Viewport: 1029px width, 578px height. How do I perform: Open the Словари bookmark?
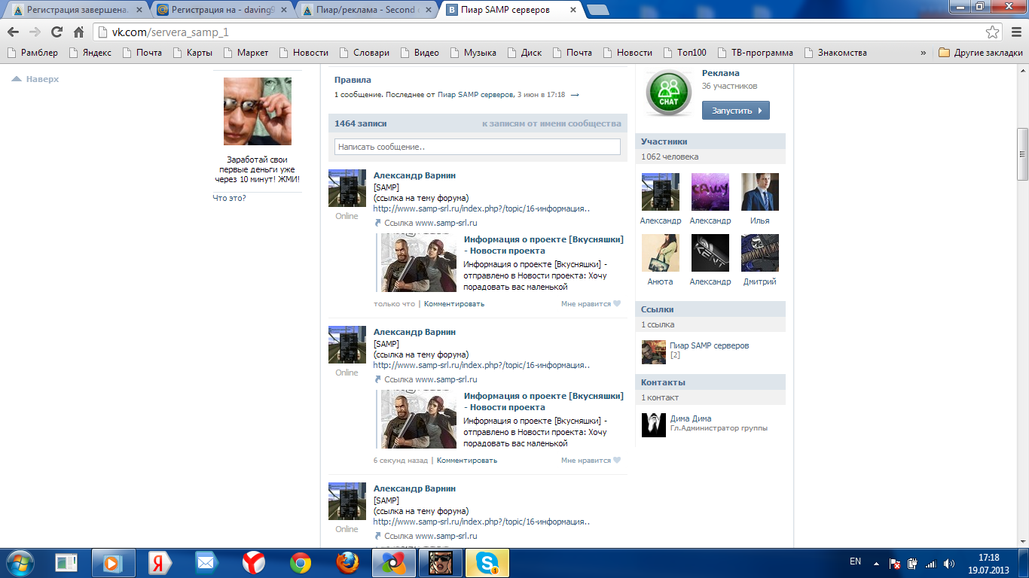coord(365,53)
